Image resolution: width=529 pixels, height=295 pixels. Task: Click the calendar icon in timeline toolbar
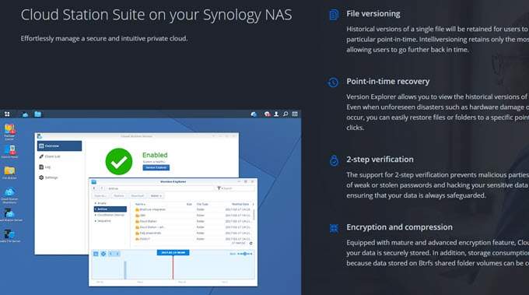pyautogui.click(x=96, y=254)
